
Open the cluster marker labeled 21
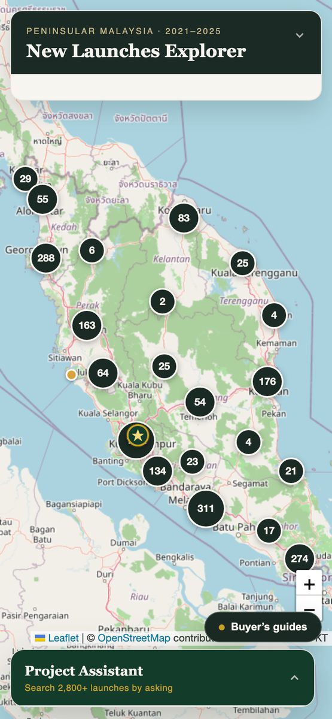coord(291,471)
